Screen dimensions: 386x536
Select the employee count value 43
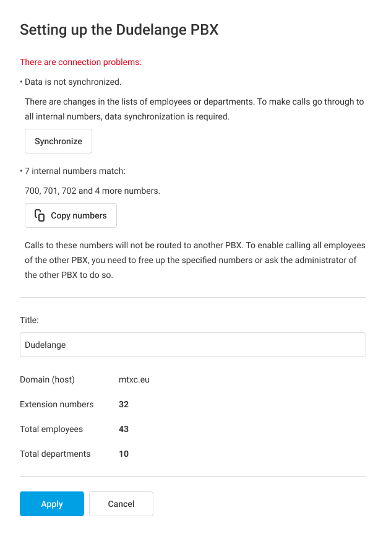click(x=124, y=429)
